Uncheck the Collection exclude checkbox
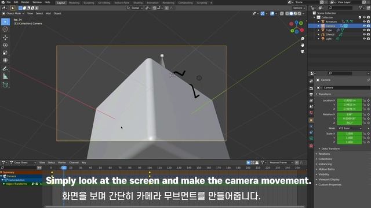The image size is (371, 208). [x=360, y=17]
